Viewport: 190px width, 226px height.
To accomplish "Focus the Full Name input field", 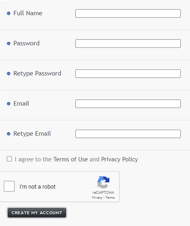I will tap(128, 13).
